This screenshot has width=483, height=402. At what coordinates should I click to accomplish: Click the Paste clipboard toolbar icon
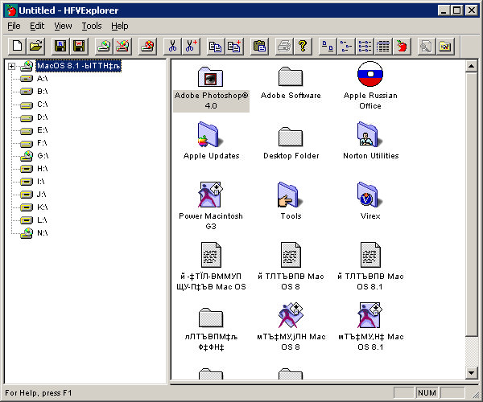259,46
